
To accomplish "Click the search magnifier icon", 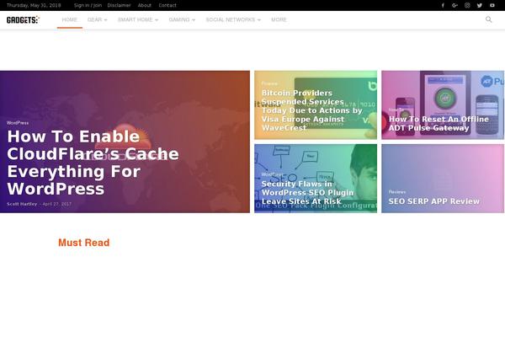I will pos(488,19).
